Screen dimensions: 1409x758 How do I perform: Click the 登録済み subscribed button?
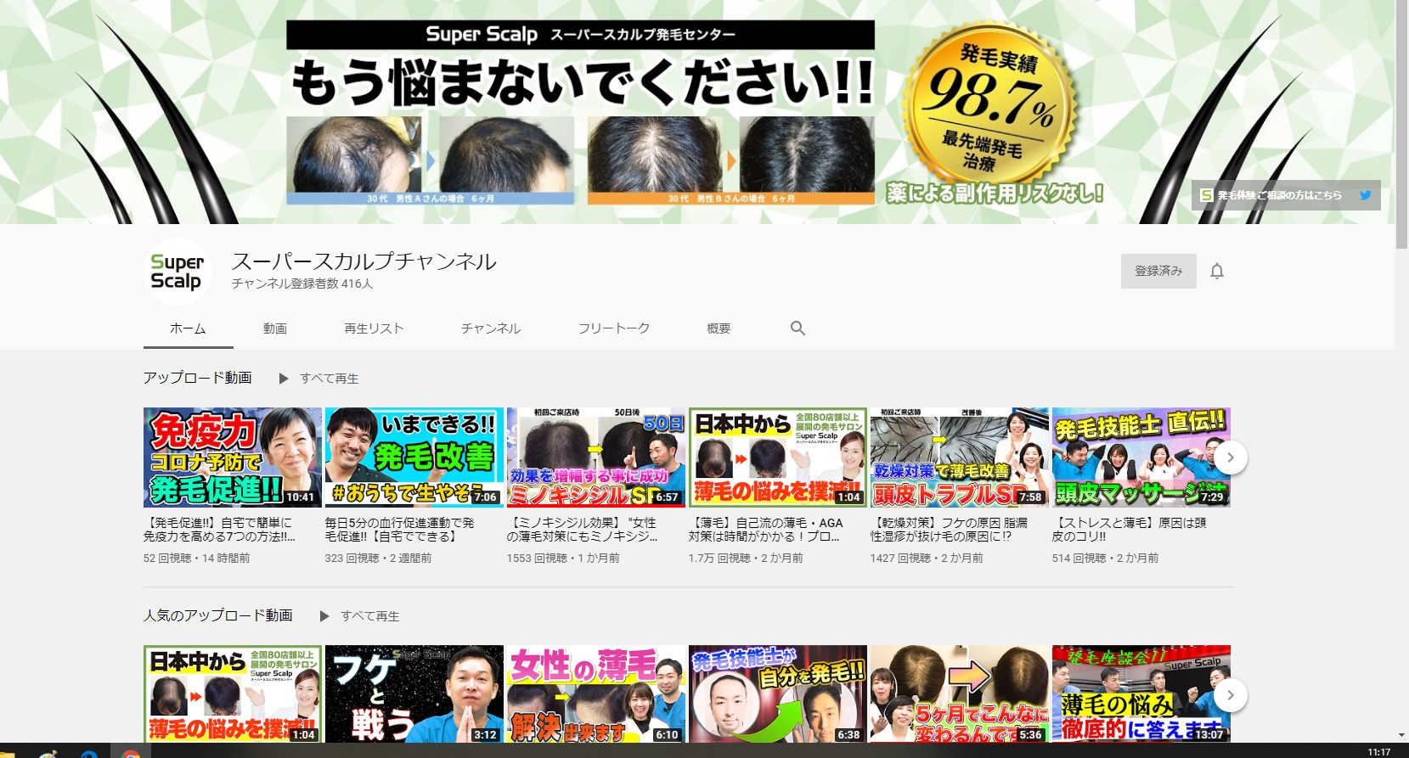[1158, 271]
